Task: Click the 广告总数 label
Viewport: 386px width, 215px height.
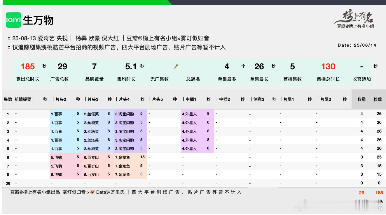Action: pos(59,79)
